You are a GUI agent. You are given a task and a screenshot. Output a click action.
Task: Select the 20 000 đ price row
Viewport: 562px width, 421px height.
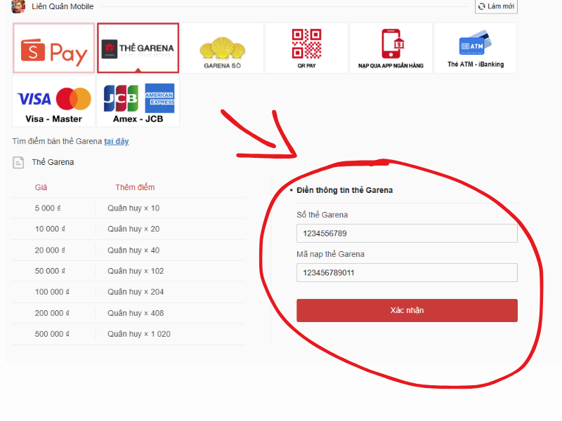[129, 250]
